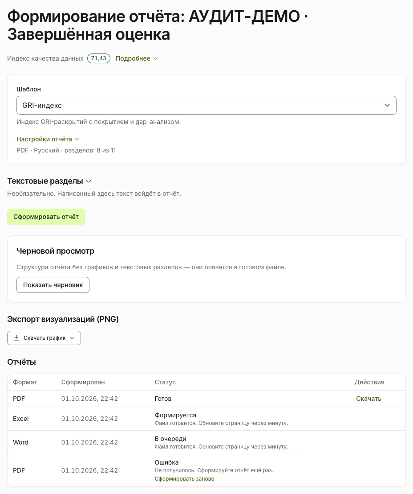Click the PDF cell in the Ошибка row
The image size is (413, 494).
point(19,470)
